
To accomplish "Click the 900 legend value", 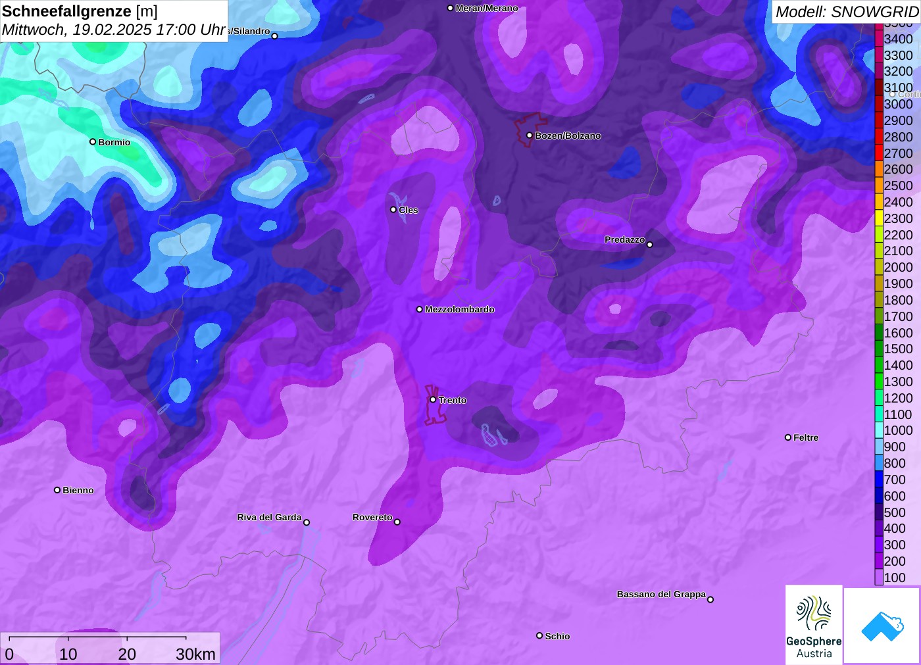I will pos(895,447).
